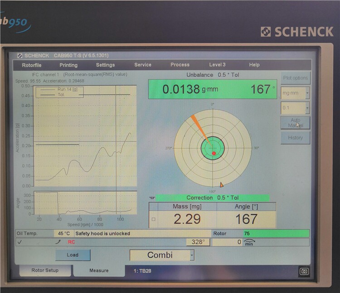Tick the checkbox beside mass 2.29

tap(154, 219)
